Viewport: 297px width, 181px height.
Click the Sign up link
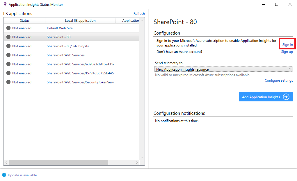[x=287, y=52]
